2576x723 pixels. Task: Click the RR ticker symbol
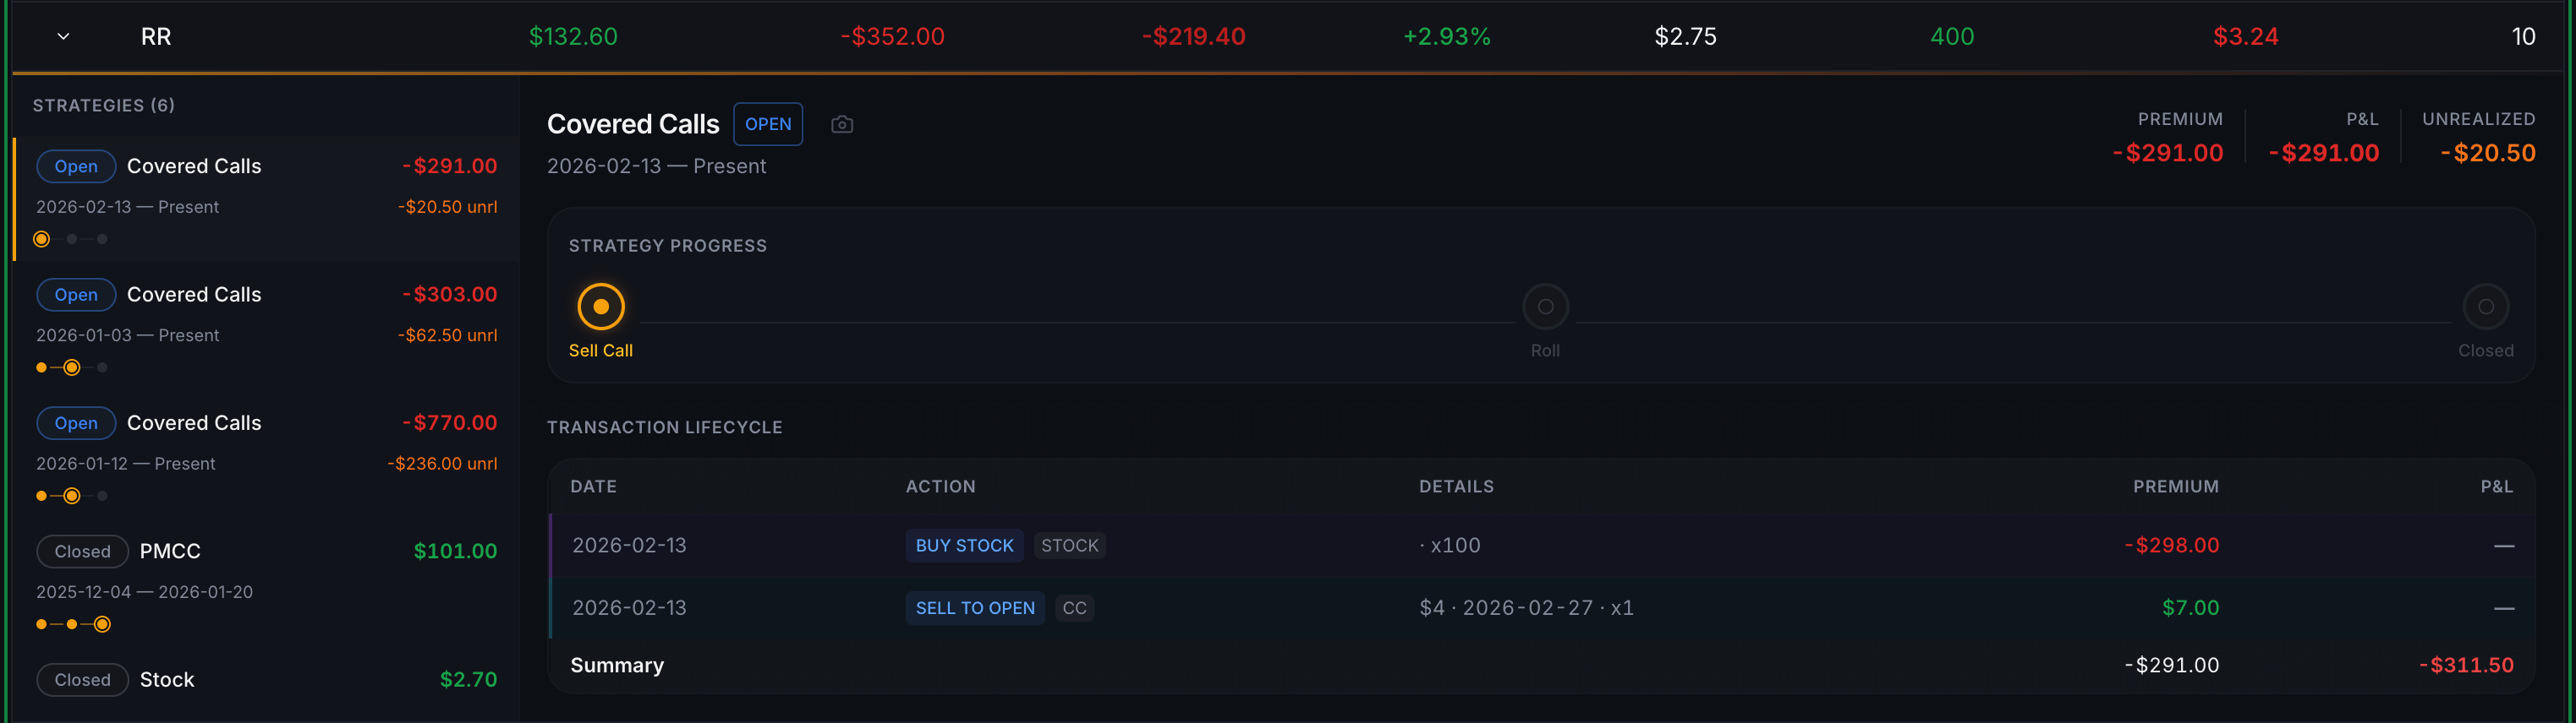(x=156, y=37)
